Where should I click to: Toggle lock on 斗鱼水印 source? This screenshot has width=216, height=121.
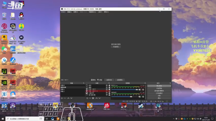[109, 93]
